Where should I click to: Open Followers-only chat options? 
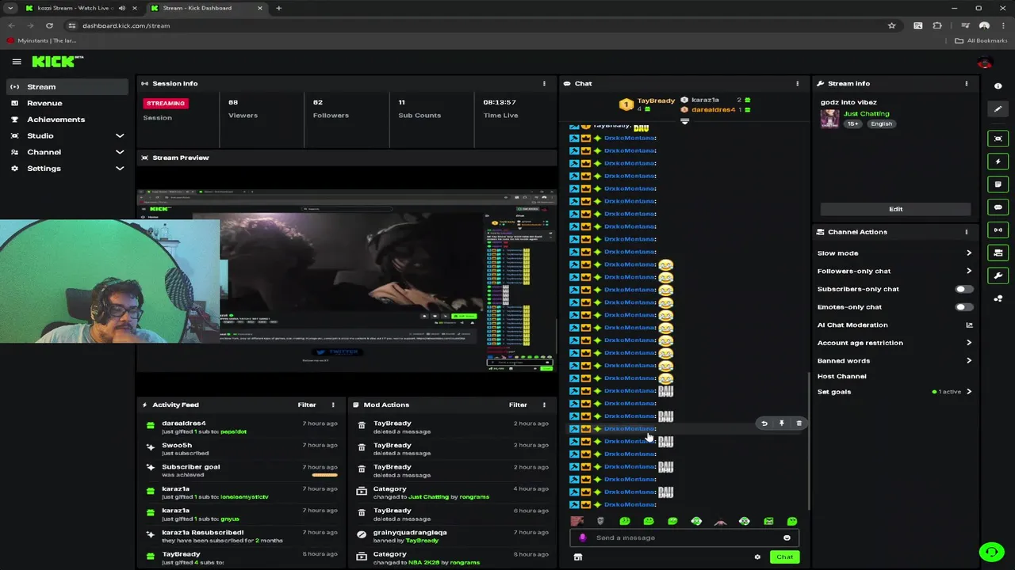coord(894,272)
